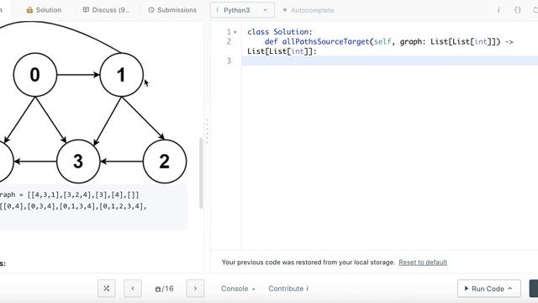Open the Discuss tab

click(107, 10)
